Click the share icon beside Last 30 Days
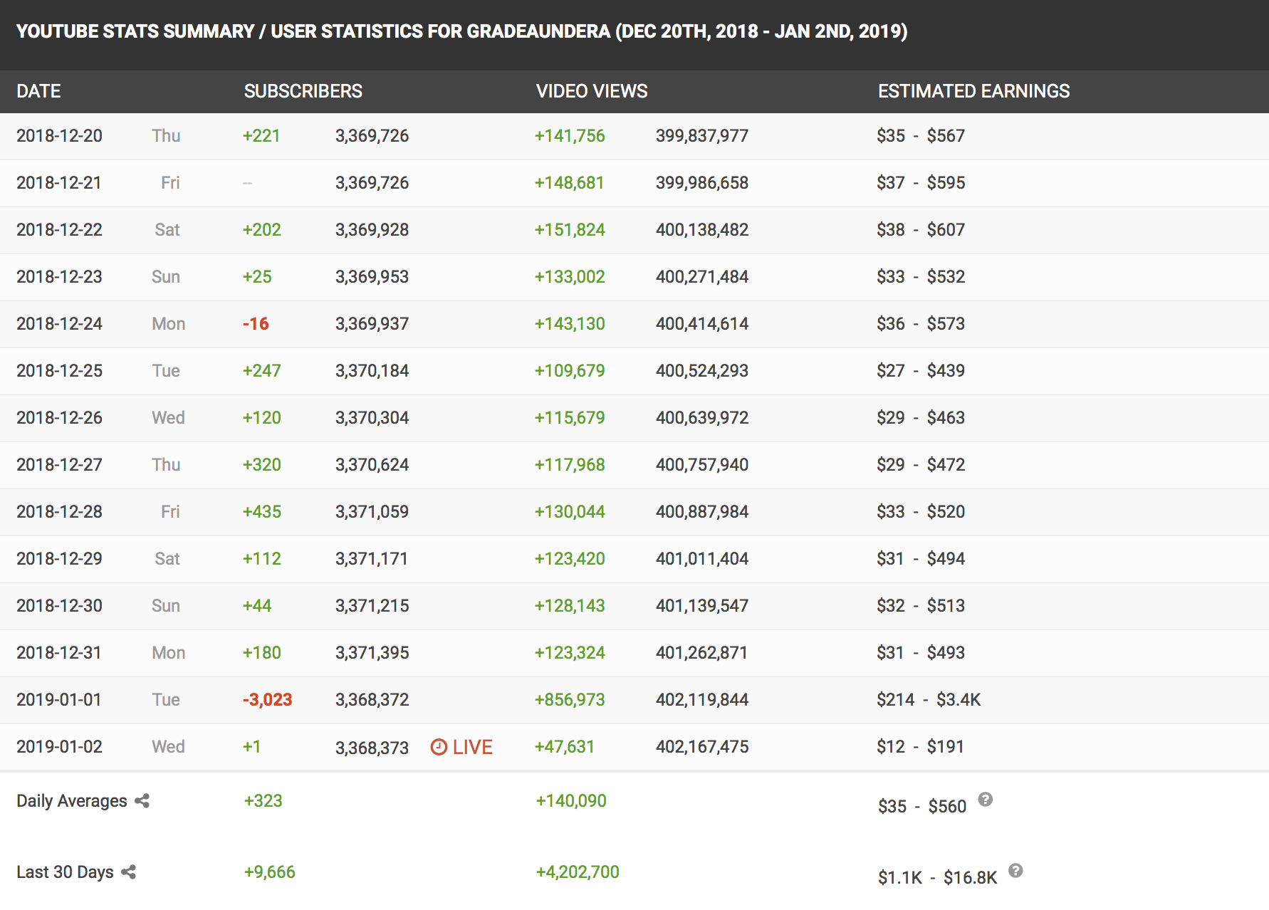1269x910 pixels. [x=129, y=872]
